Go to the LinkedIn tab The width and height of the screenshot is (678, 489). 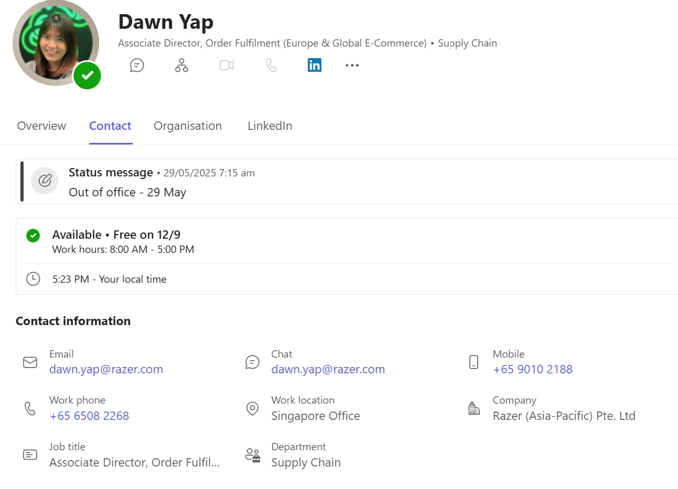click(x=270, y=126)
